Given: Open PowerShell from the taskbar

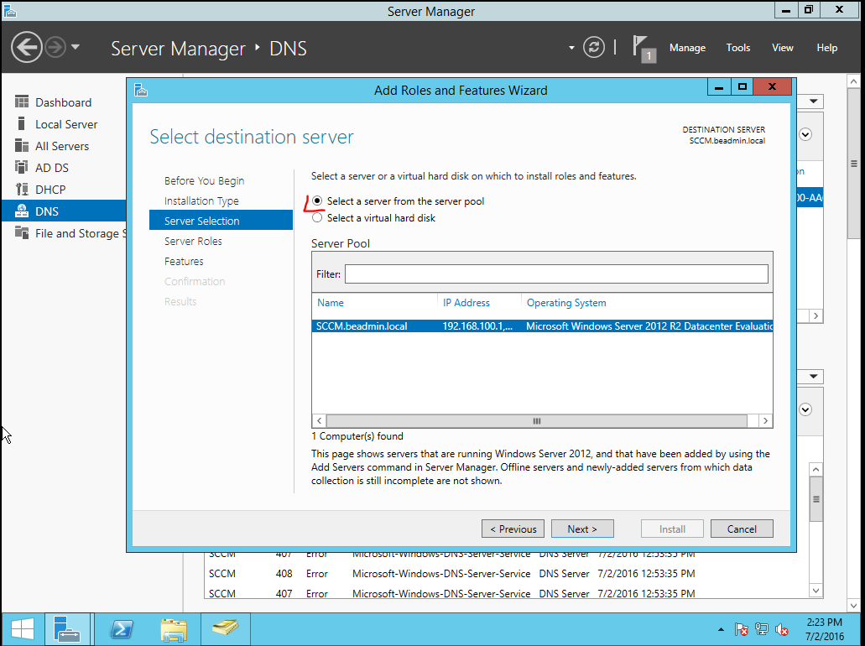Looking at the screenshot, I should point(122,629).
